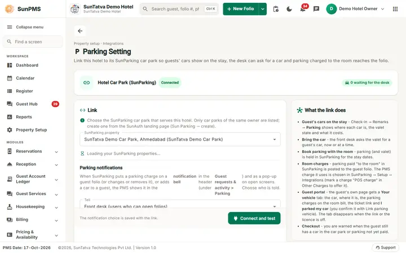This screenshot has height=253, width=406.
Task: Click the D user avatar
Action: point(331,9)
